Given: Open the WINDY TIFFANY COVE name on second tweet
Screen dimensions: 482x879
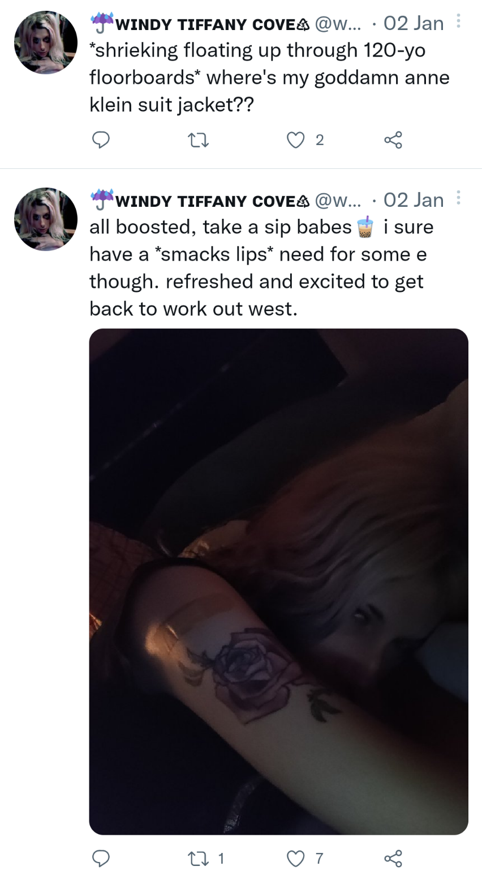Looking at the screenshot, I should (200, 201).
